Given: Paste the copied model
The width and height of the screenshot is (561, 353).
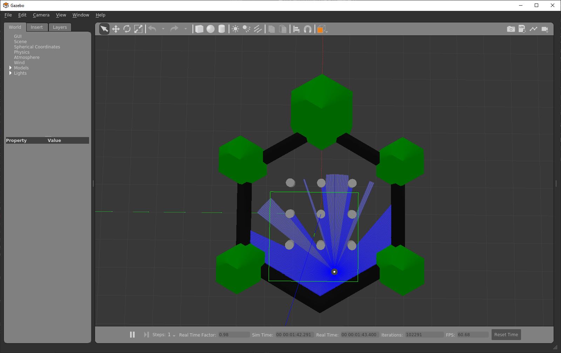Looking at the screenshot, I should click(x=283, y=29).
